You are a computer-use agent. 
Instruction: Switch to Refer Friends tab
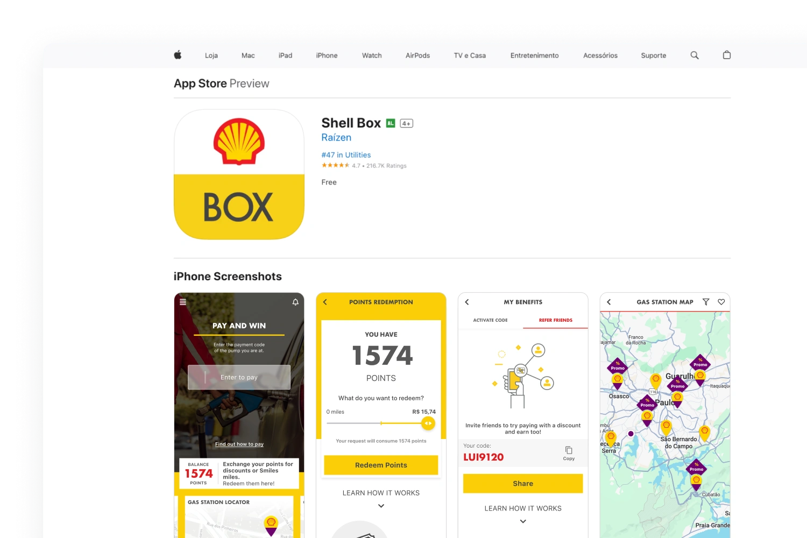pyautogui.click(x=556, y=320)
